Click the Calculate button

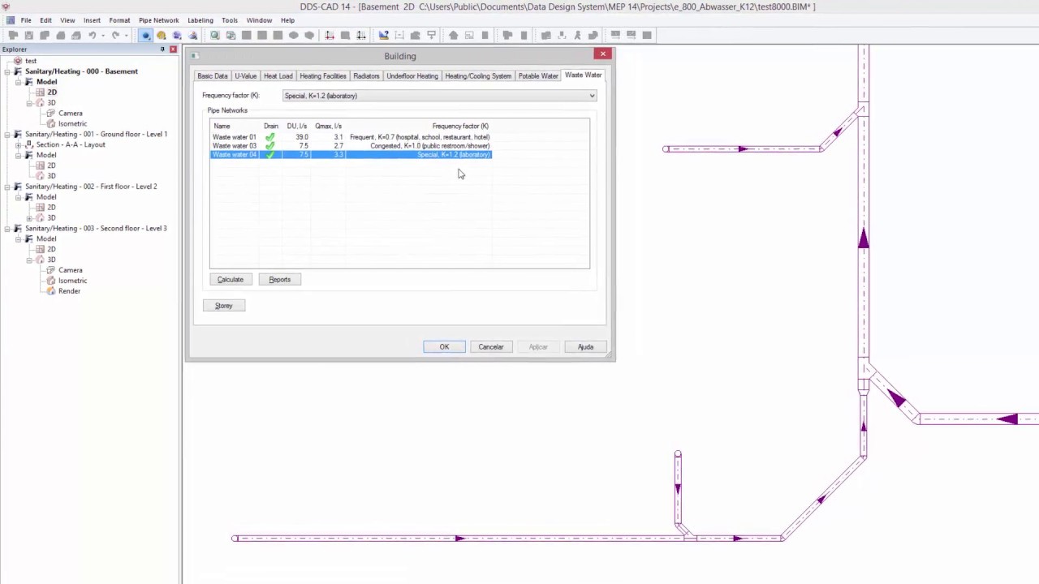tap(231, 280)
